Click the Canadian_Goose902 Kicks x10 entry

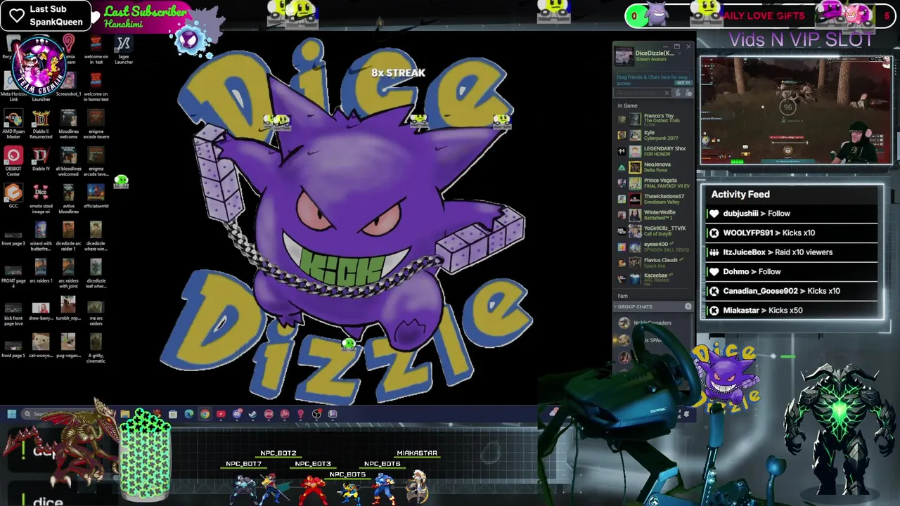[792, 291]
